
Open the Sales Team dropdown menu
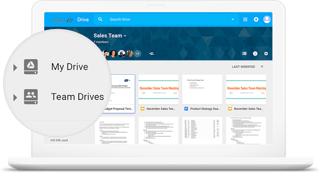pos(125,36)
